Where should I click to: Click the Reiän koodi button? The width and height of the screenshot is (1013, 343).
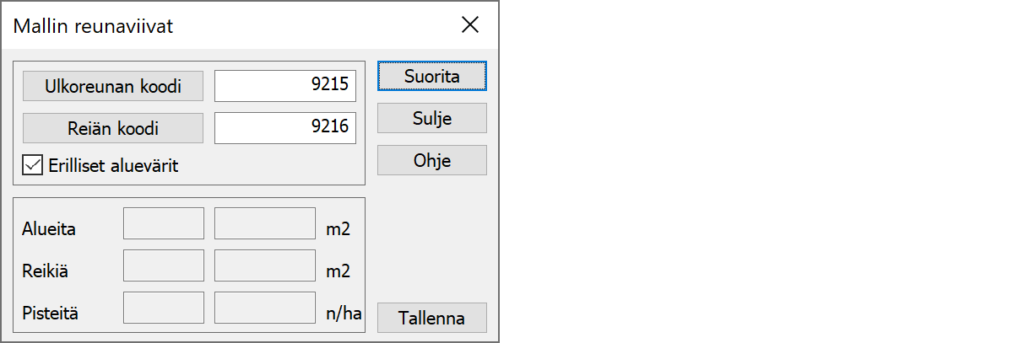(113, 129)
